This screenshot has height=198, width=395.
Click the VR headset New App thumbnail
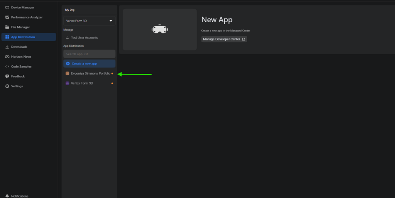159,30
